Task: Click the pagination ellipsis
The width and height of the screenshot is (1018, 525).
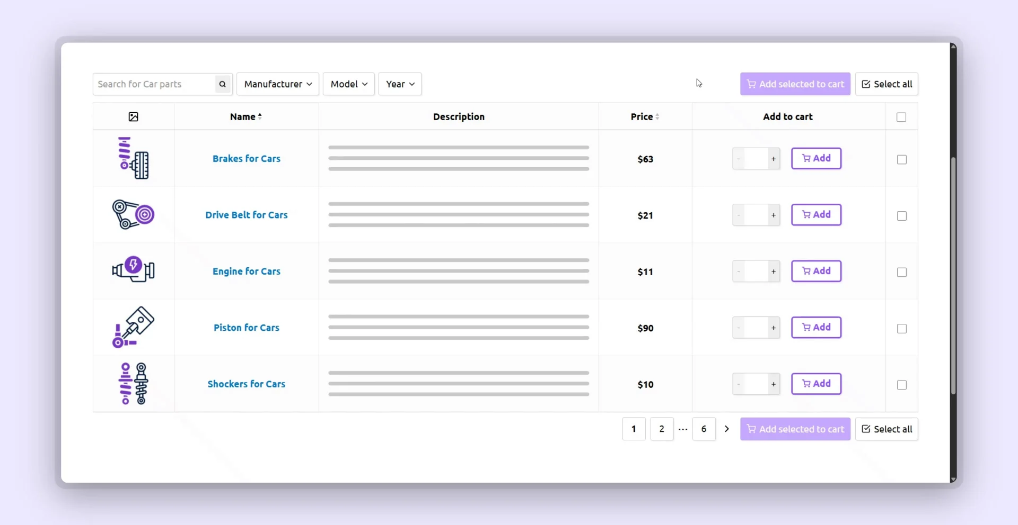Action: [683, 429]
